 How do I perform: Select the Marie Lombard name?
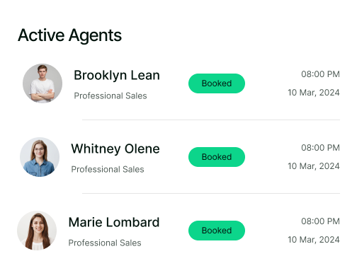coord(114,222)
